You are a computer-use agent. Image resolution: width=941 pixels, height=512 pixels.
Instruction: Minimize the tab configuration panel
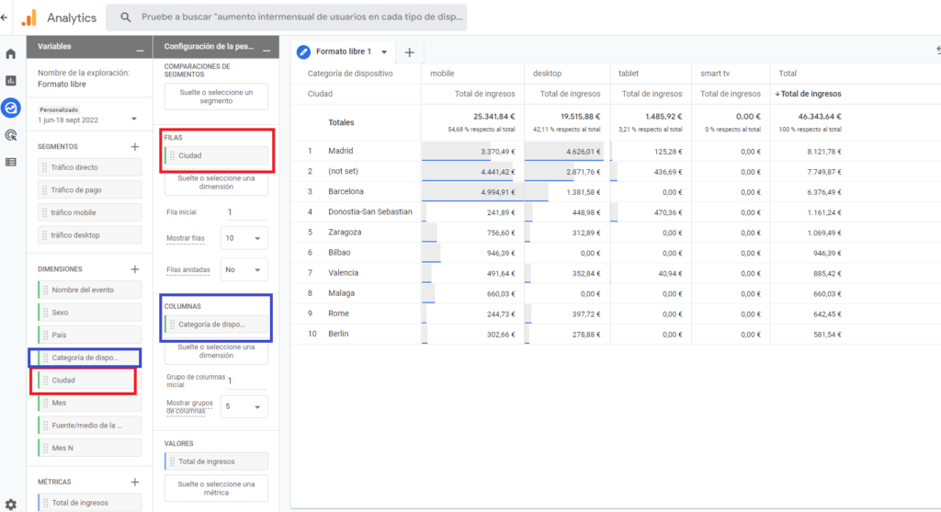pos(266,51)
